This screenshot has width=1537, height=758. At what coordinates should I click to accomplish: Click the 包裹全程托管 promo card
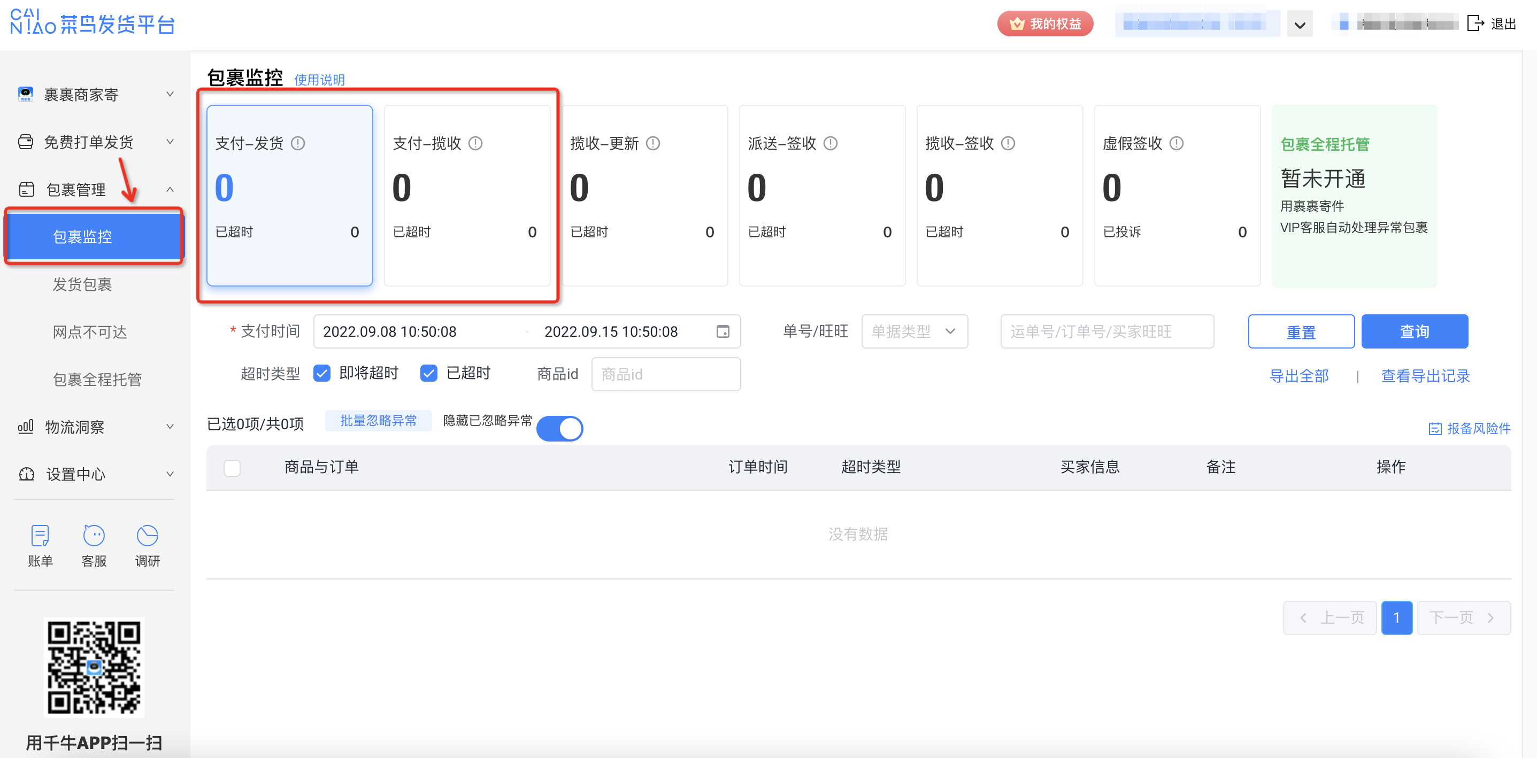click(x=1355, y=196)
